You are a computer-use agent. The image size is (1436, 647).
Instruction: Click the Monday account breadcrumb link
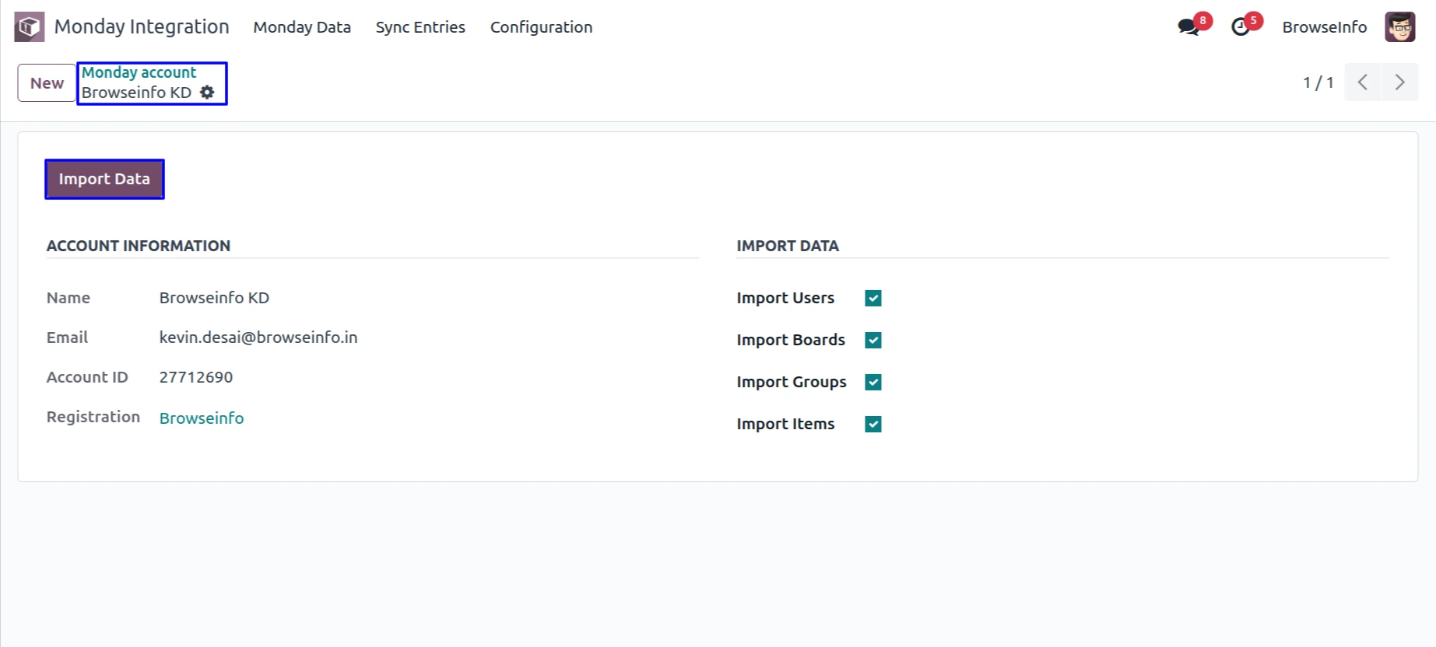coord(139,72)
